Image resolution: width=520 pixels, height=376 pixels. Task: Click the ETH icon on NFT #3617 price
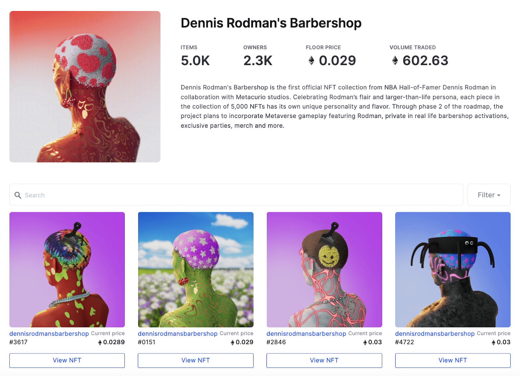(100, 343)
